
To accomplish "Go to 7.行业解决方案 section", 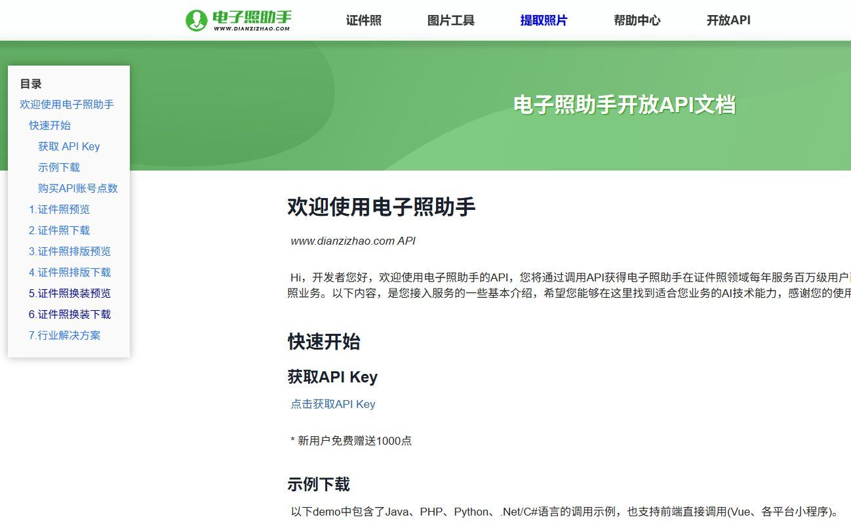I will pyautogui.click(x=65, y=335).
